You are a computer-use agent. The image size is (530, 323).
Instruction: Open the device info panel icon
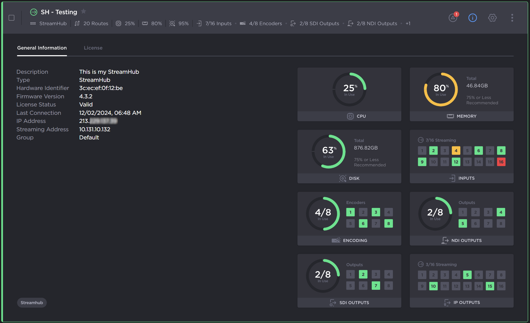click(473, 18)
